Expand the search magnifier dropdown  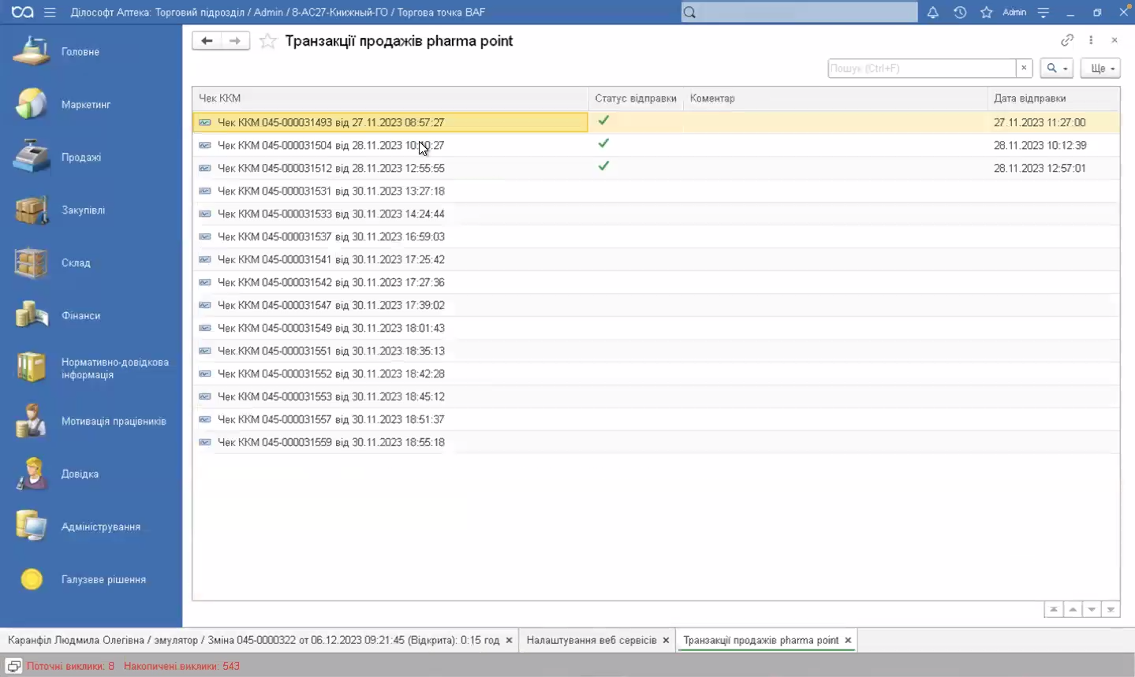[1056, 69]
